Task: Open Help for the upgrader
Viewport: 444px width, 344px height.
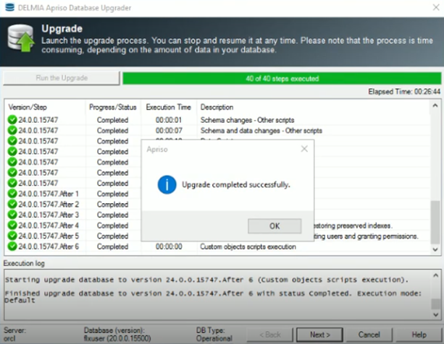Action: (x=419, y=335)
